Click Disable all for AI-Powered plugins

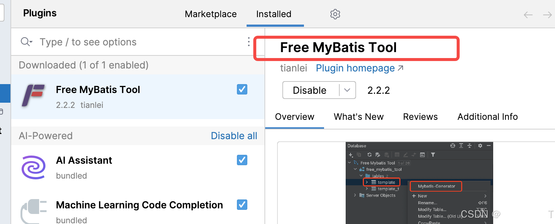[x=234, y=135]
